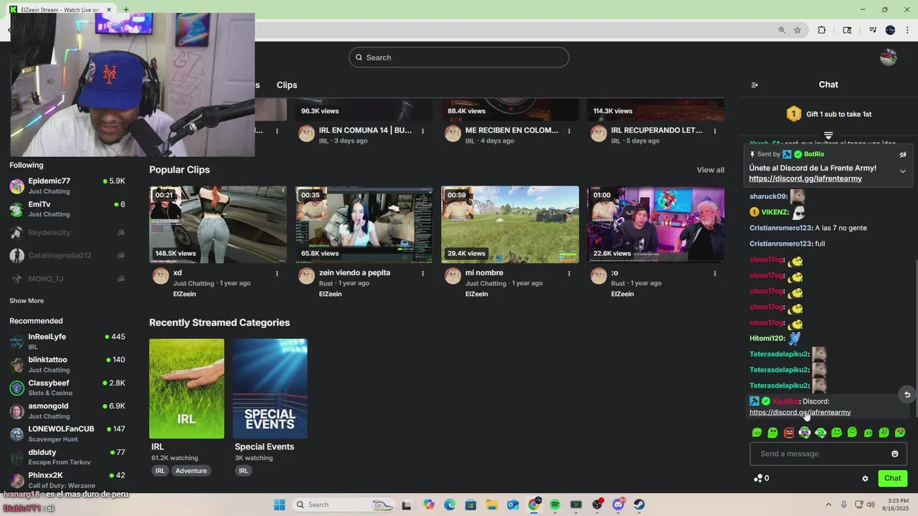918x516 pixels.
Task: Open a new Chrome tab
Action: click(126, 10)
